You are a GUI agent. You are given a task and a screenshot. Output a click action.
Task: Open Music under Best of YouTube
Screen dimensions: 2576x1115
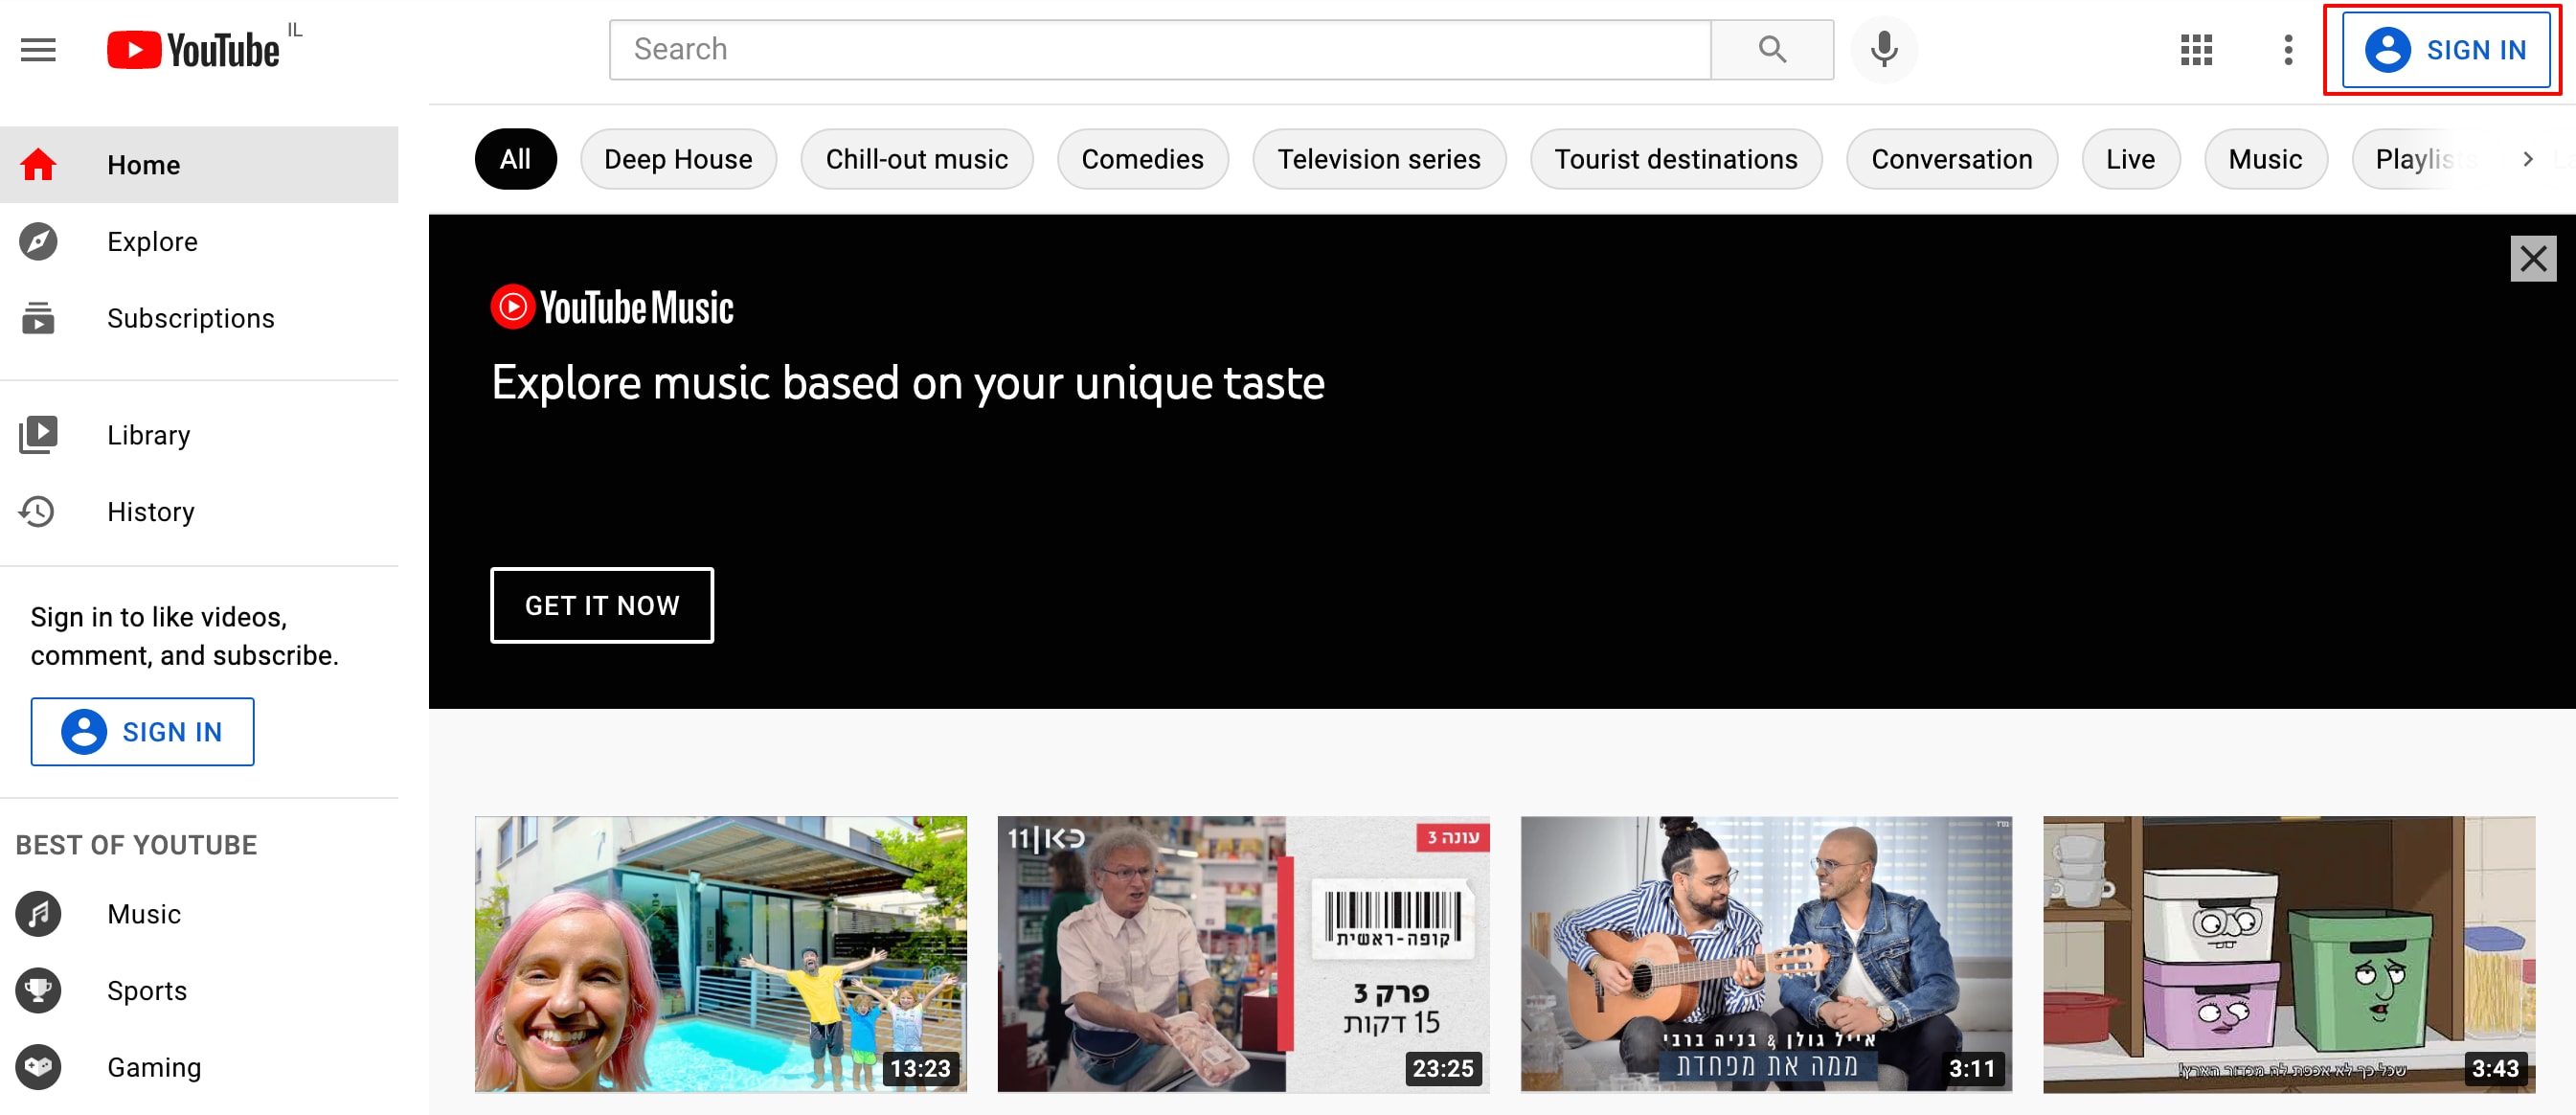(199, 913)
